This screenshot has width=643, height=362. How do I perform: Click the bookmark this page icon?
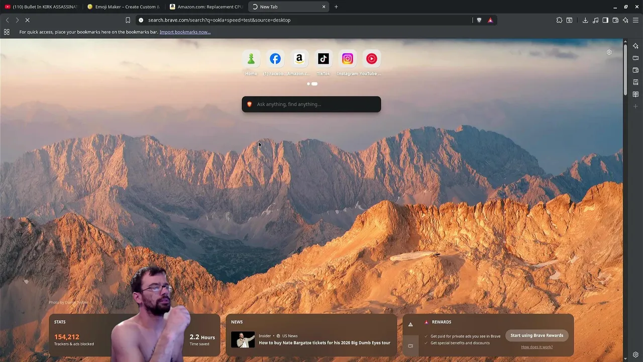click(x=128, y=20)
